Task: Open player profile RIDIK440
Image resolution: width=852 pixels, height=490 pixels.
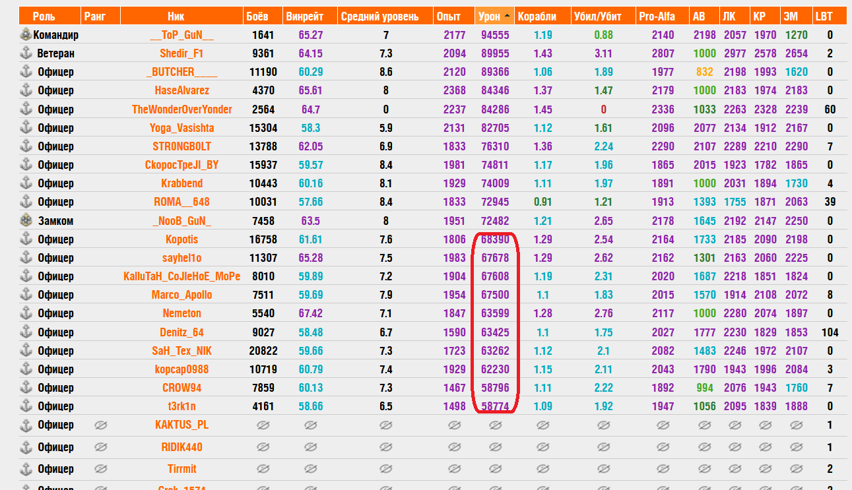Action: click(181, 447)
